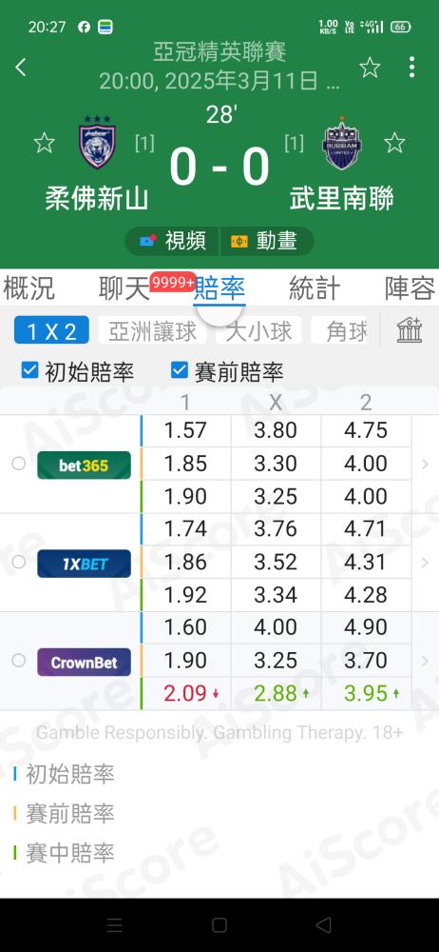Tap Gamble Responsibly disclaimer text
This screenshot has height=952, width=439.
point(219,733)
